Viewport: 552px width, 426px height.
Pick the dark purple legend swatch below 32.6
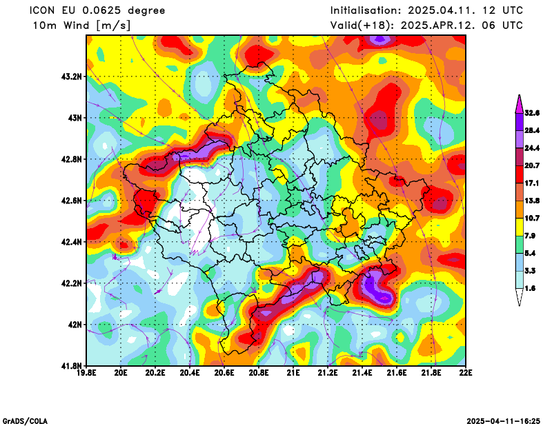click(x=519, y=122)
